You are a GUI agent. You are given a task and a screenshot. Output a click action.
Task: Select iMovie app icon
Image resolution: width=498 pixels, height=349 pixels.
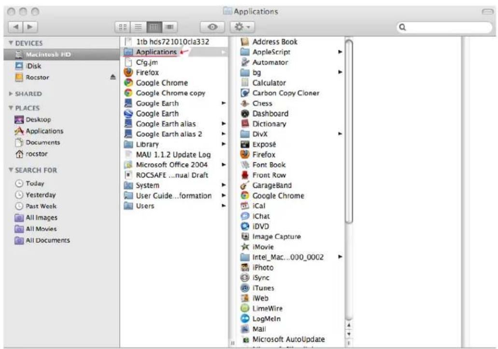coord(244,247)
